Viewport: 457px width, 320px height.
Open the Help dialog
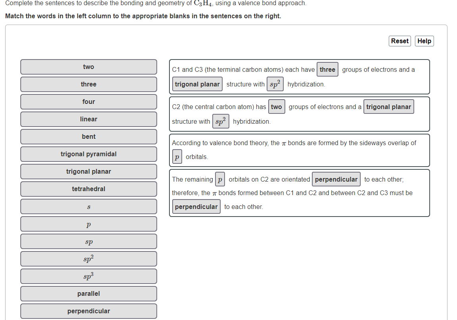(424, 41)
